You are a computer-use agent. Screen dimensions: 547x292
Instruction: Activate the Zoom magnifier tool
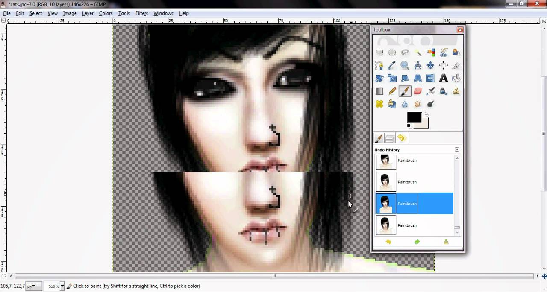[405, 65]
